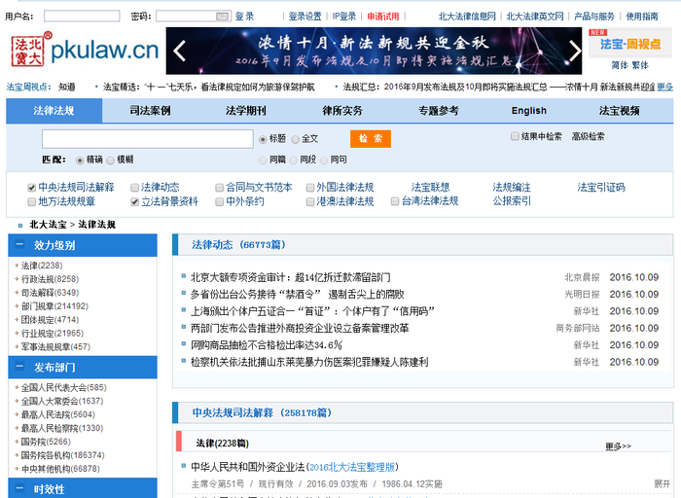Click 更多>> link in 法律 section
The width and height of the screenshot is (681, 498).
click(618, 446)
